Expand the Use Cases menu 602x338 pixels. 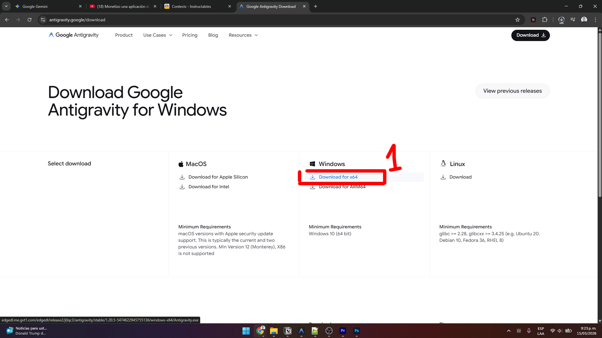(x=158, y=35)
